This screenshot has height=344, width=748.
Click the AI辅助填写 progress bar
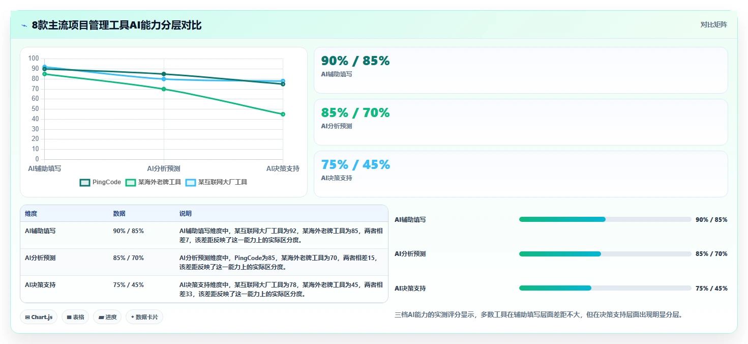click(605, 219)
